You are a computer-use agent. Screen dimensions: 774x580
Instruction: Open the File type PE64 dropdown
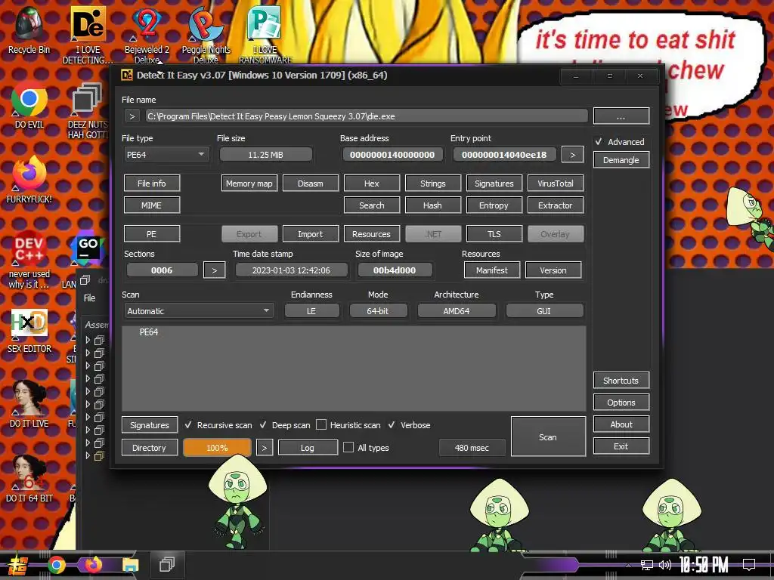166,154
